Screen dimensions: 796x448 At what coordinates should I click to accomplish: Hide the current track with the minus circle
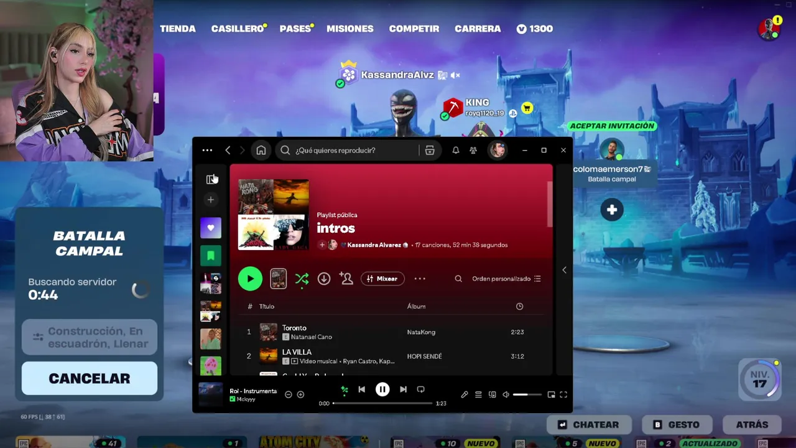tap(289, 394)
